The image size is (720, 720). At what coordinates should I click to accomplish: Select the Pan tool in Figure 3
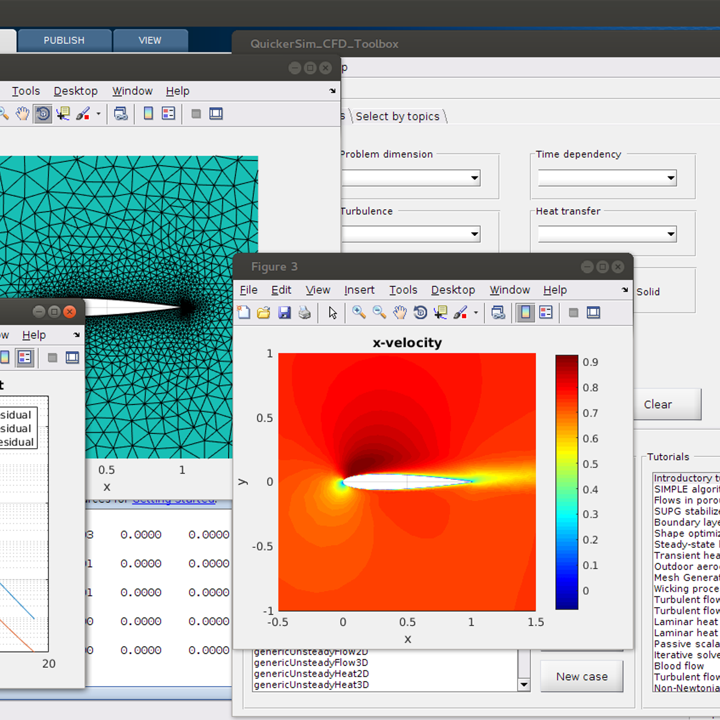pyautogui.click(x=400, y=312)
